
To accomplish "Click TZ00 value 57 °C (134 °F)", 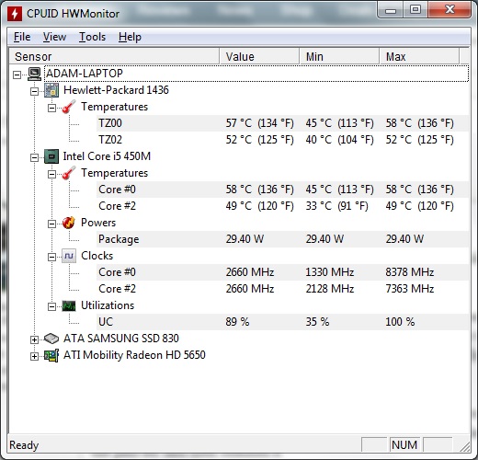I will coord(259,123).
